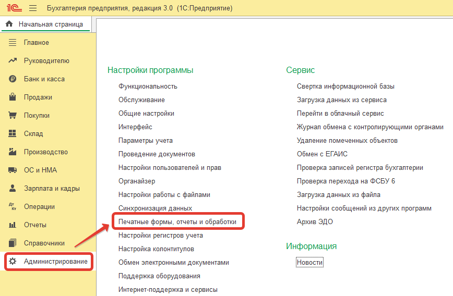
Task: Click the Банк и касса ruble icon
Action: coord(13,79)
